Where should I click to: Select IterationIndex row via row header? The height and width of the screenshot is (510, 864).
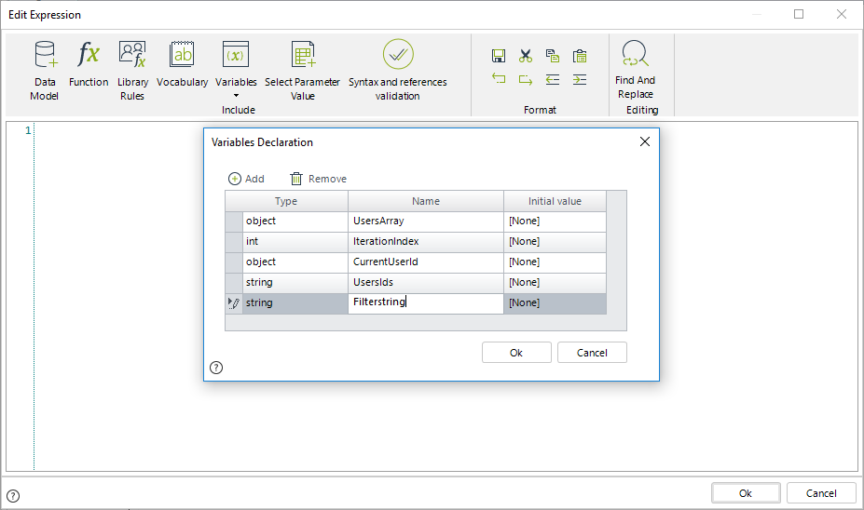point(234,242)
